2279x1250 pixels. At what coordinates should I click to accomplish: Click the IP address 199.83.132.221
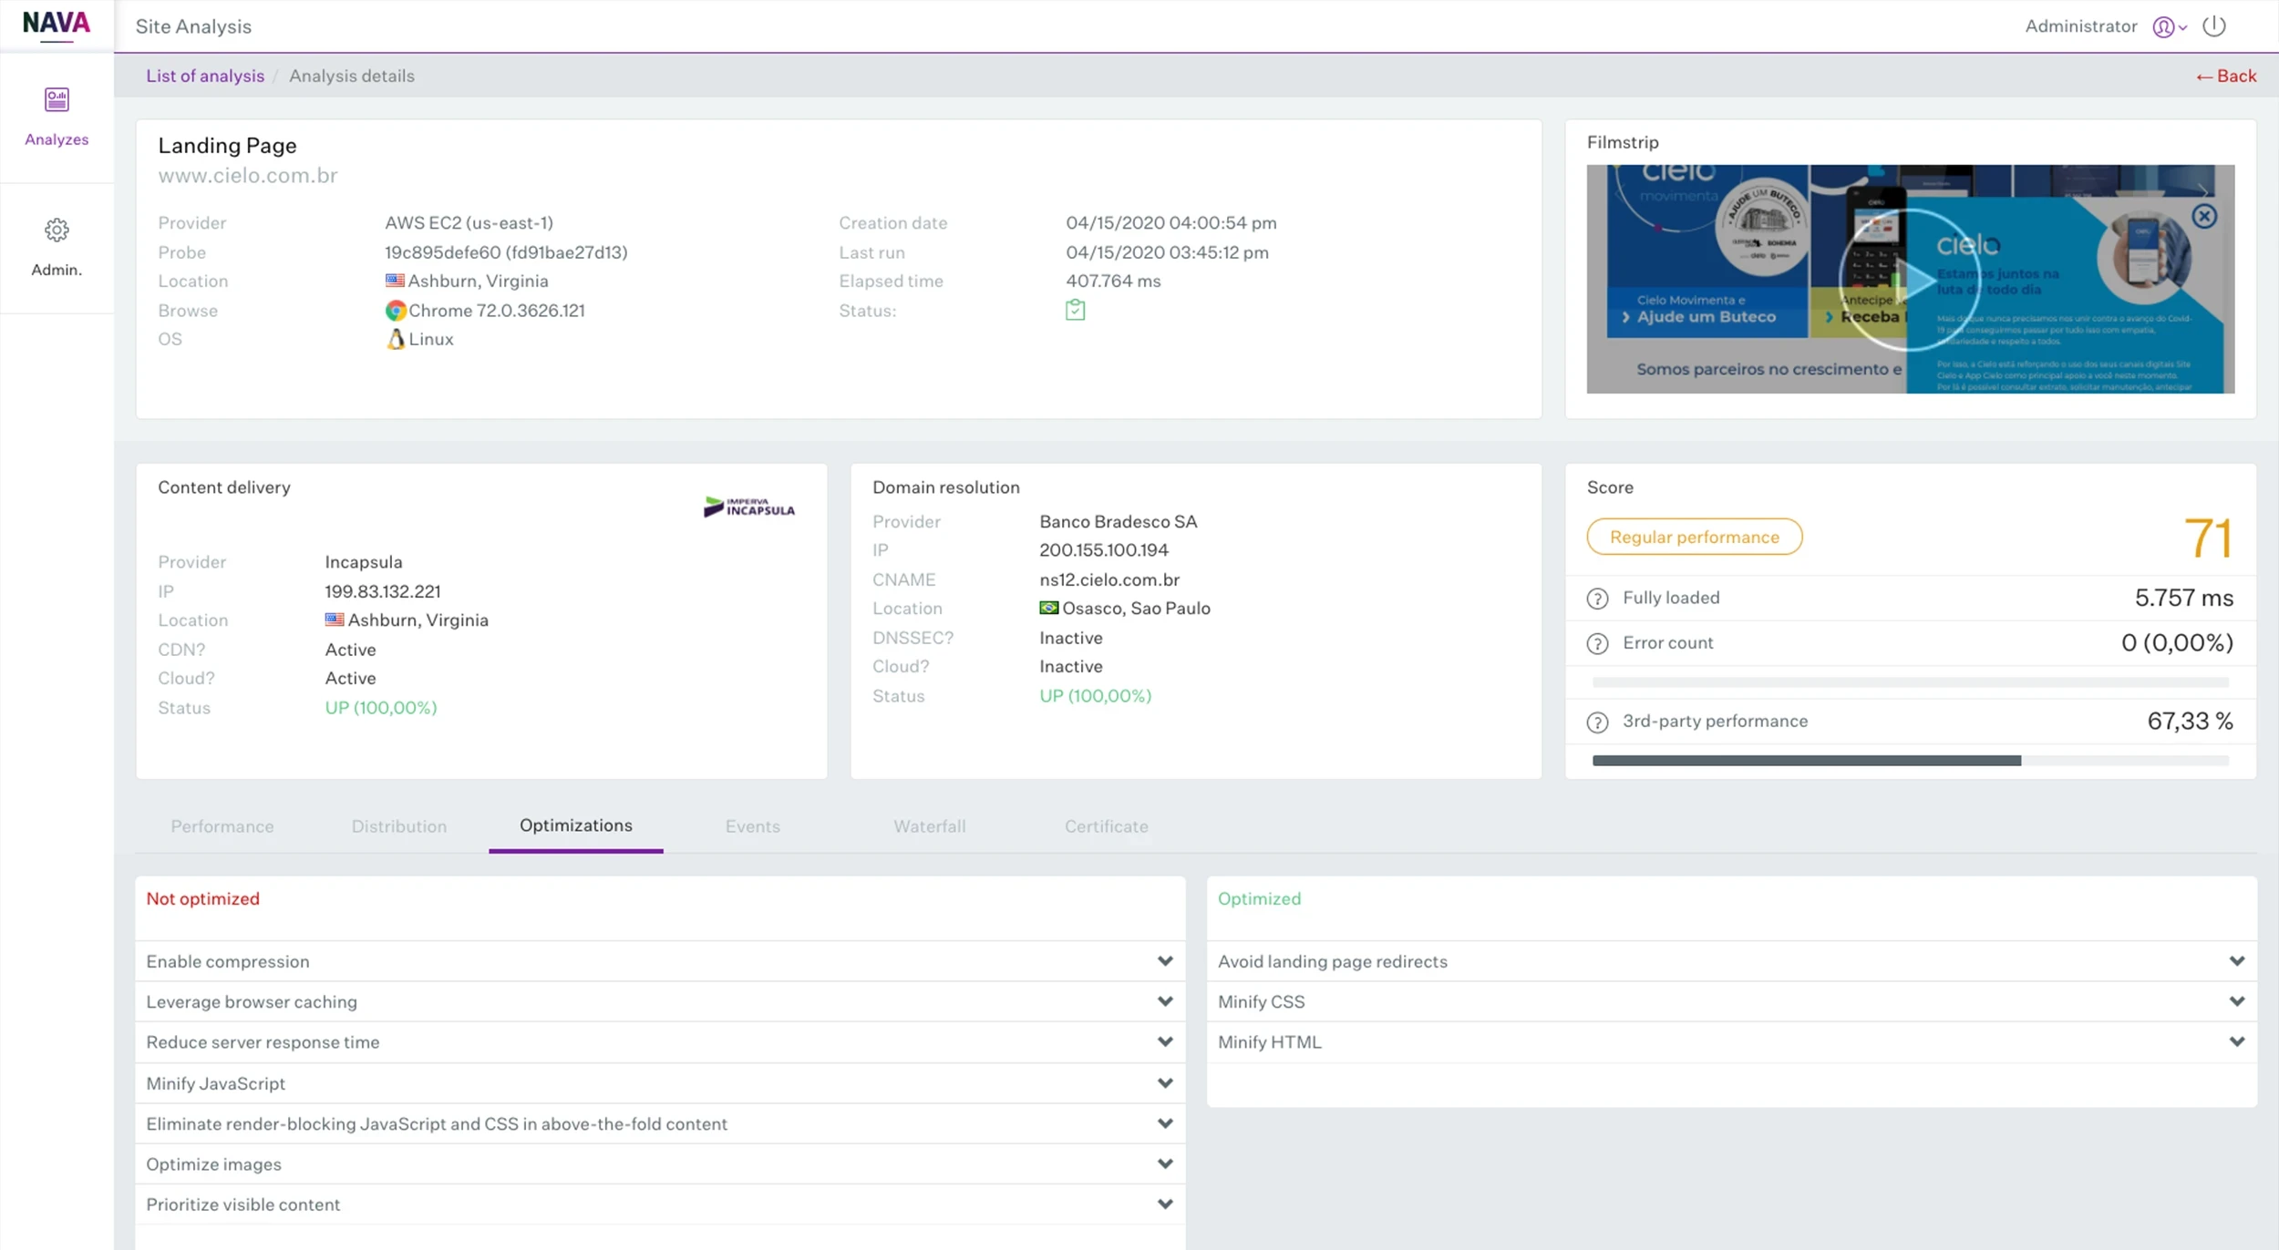[383, 591]
